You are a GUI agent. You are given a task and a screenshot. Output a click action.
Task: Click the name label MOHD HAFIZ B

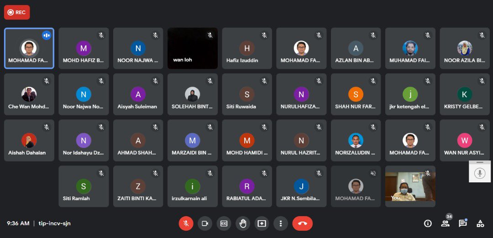tap(84, 60)
